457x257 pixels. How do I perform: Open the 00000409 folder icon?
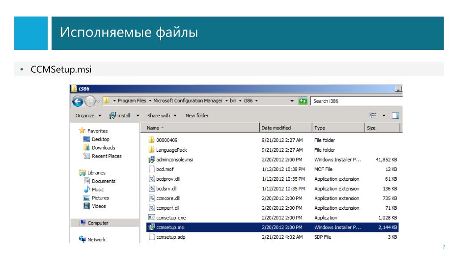(151, 140)
